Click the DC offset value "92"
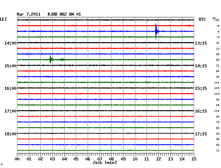This screenshot has height=168, width=221. pos(218,134)
